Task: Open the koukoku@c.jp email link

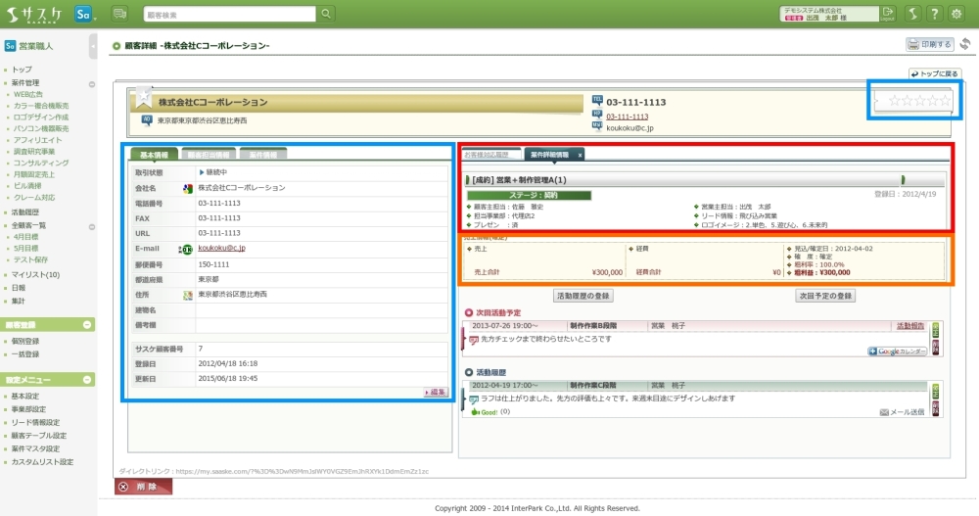Action: 221,249
